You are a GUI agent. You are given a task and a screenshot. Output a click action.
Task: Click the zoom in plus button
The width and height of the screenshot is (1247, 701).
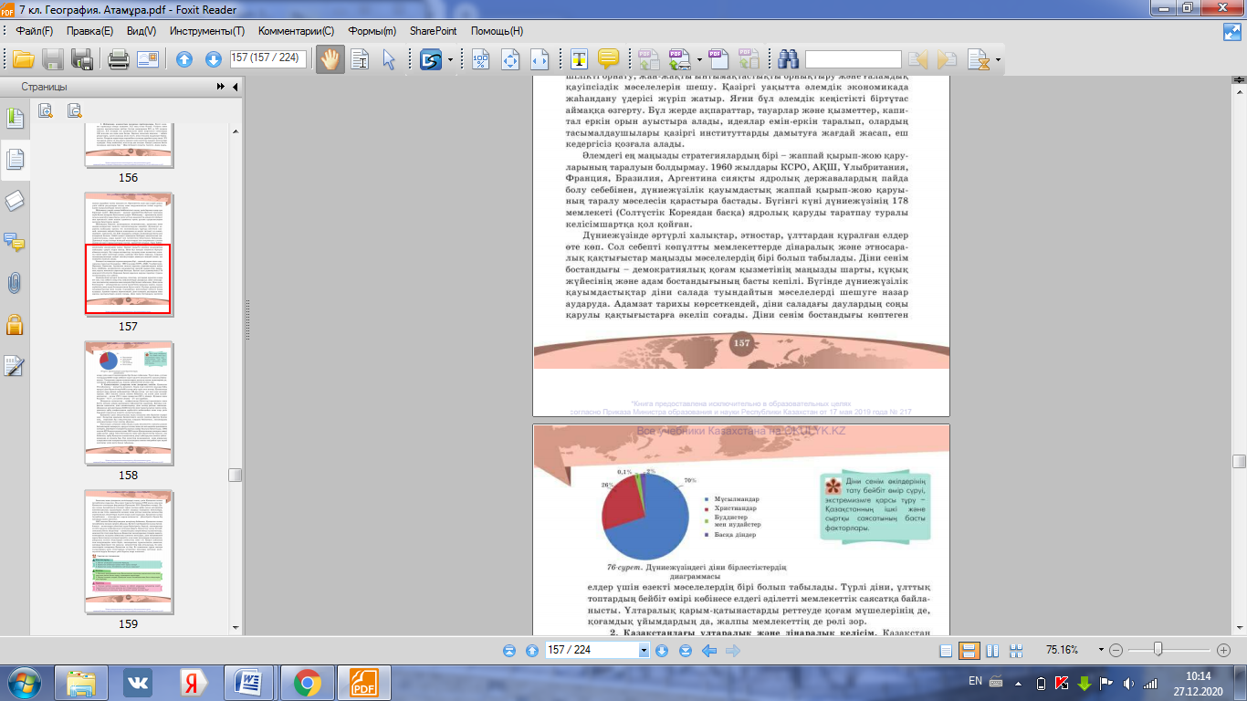[1224, 651]
